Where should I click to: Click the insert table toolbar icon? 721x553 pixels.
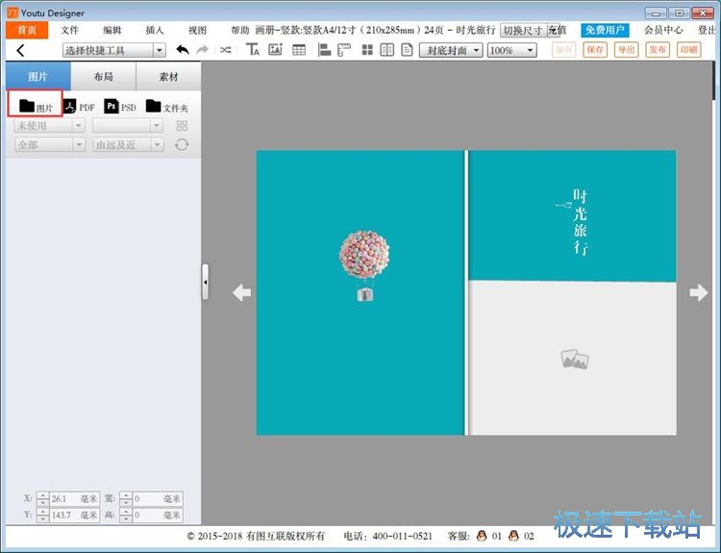click(299, 50)
